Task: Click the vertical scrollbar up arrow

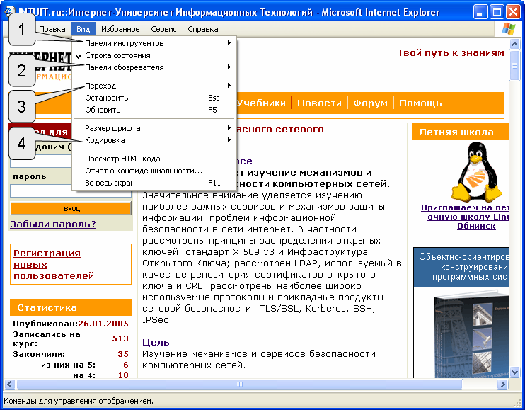Action: 514,44
